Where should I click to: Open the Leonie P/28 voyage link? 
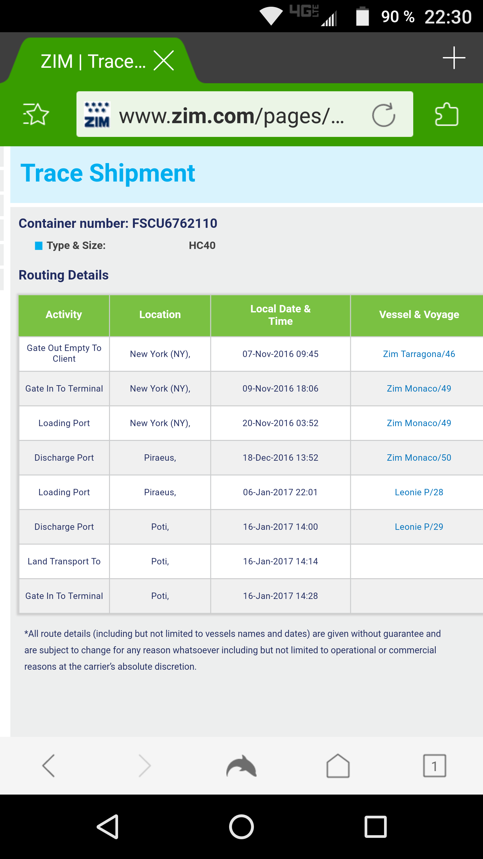pos(419,492)
